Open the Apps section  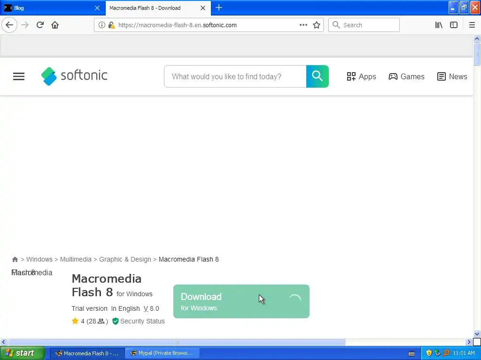(x=361, y=76)
